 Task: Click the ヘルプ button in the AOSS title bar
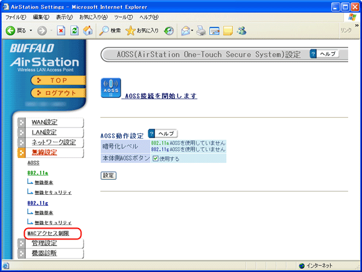[325, 54]
